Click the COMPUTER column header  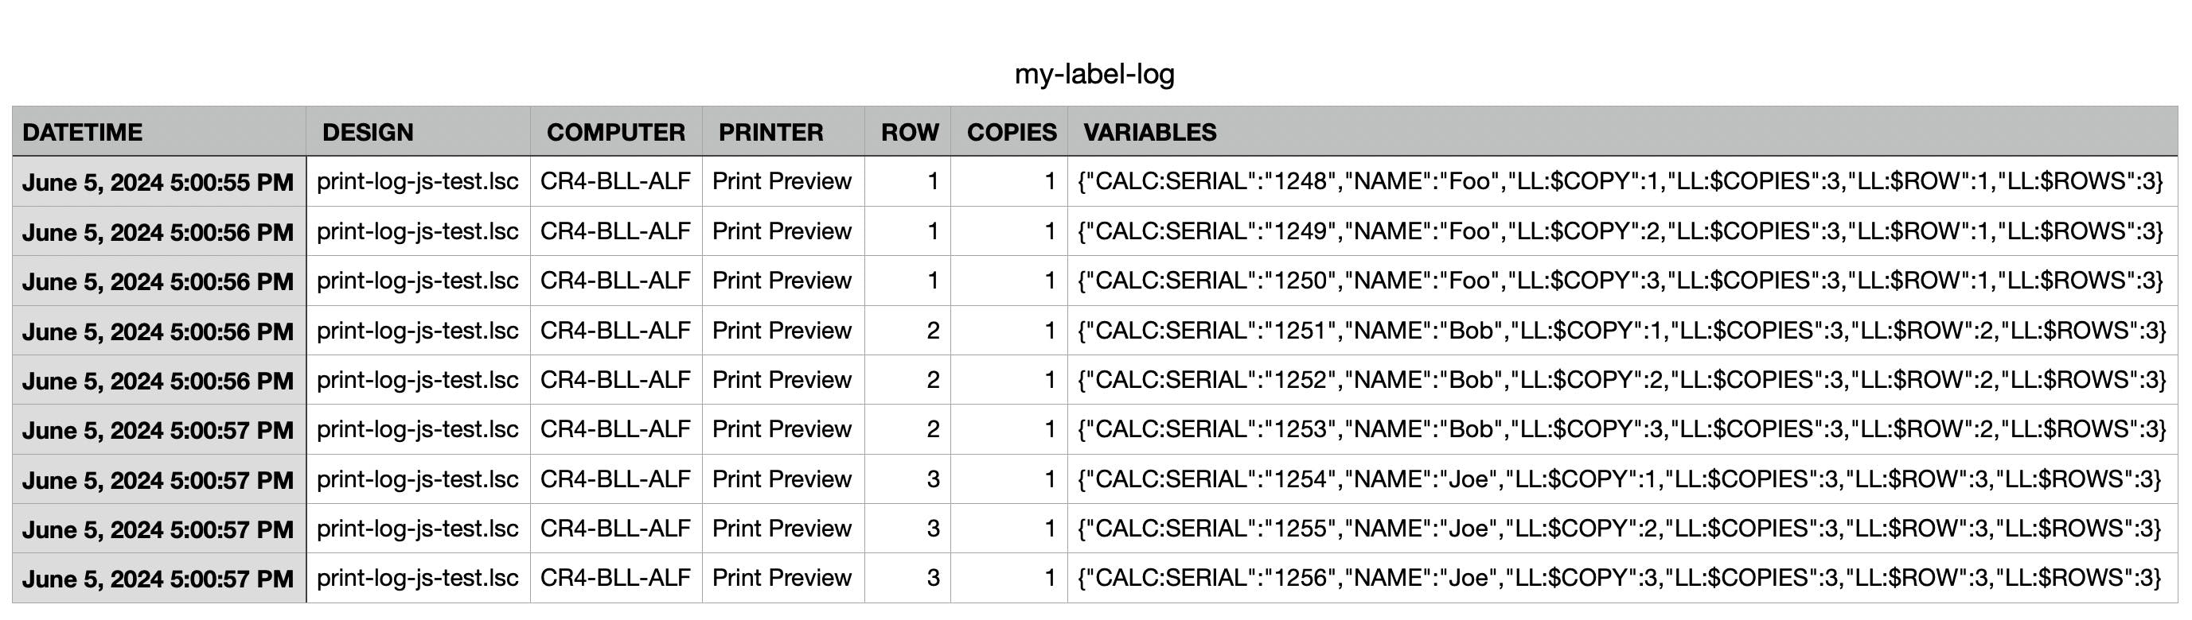tap(615, 133)
